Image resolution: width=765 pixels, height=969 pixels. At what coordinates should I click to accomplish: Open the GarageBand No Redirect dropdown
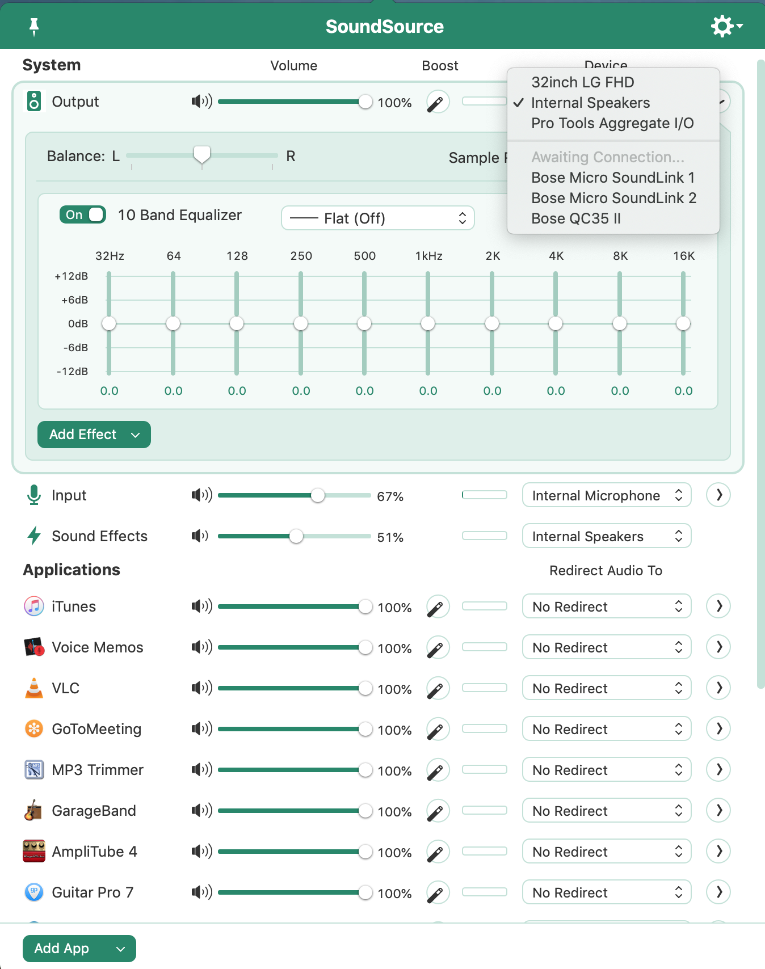point(607,811)
